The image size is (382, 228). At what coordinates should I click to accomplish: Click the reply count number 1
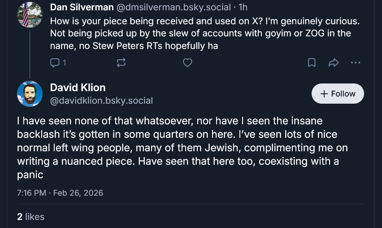(65, 63)
